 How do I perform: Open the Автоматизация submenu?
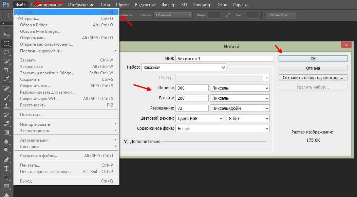point(66,140)
